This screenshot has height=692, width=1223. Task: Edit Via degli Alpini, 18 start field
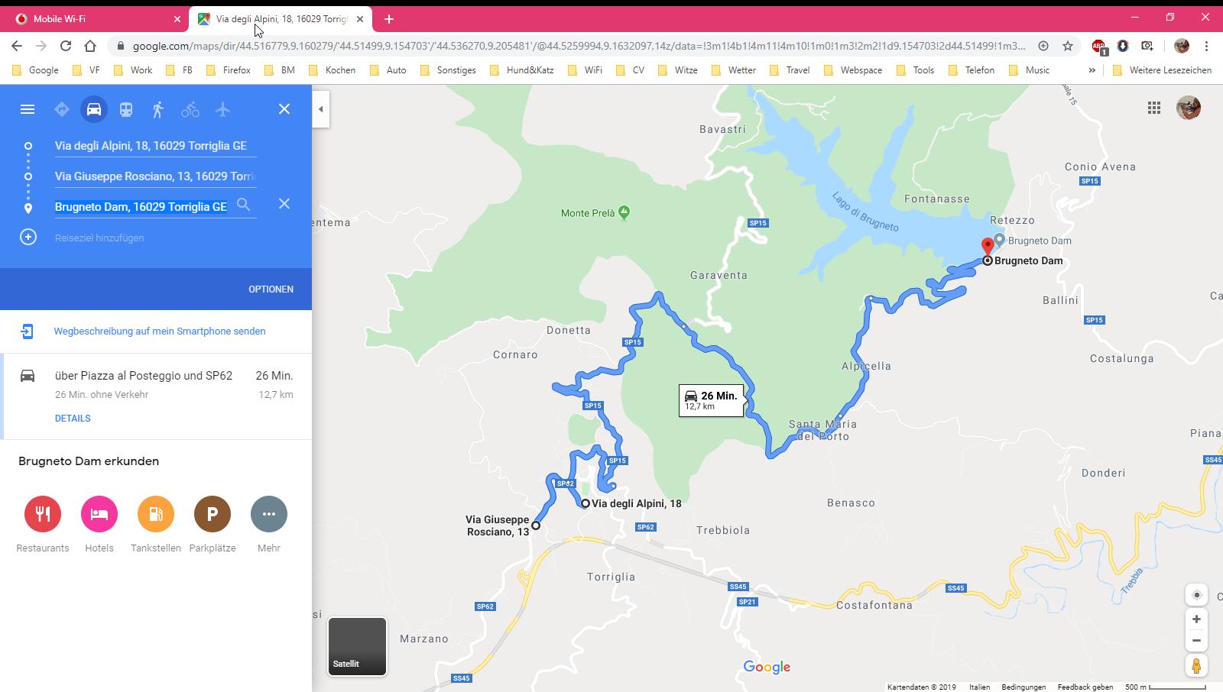point(155,145)
